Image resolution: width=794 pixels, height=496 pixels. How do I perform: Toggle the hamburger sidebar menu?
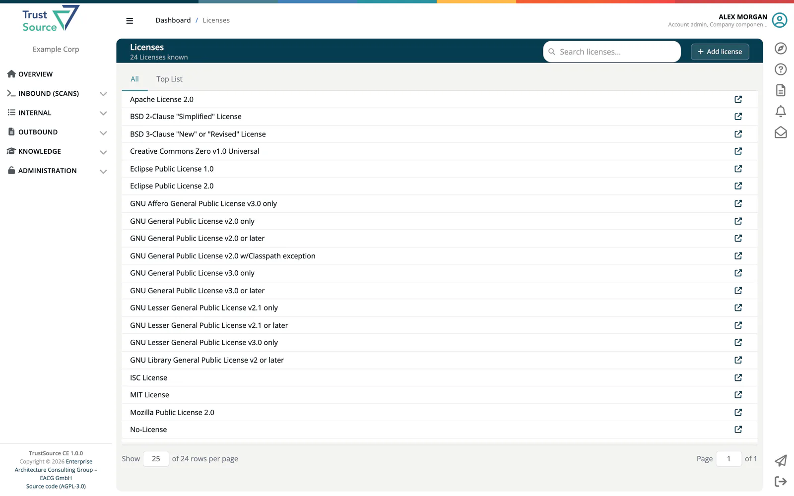(130, 21)
